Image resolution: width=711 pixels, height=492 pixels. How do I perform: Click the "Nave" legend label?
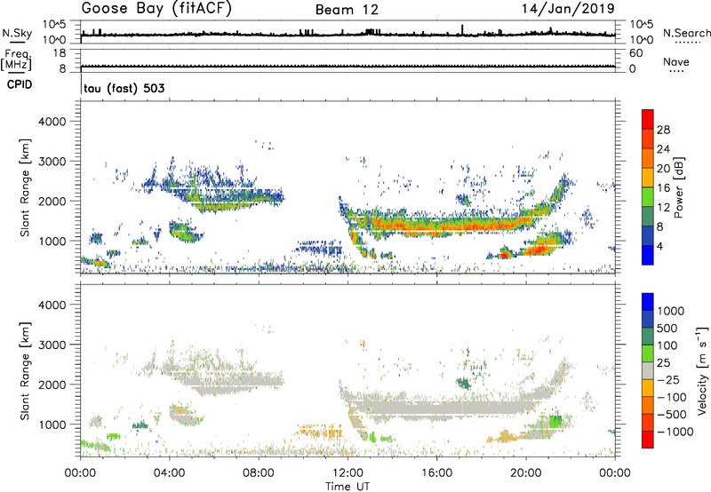pyautogui.click(x=676, y=61)
